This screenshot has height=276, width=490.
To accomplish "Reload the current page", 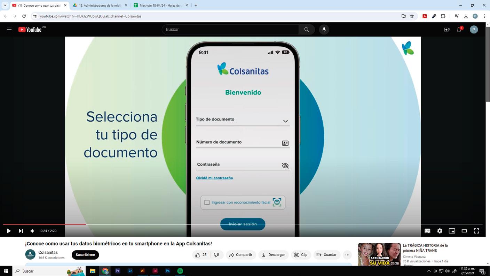I will (24, 16).
